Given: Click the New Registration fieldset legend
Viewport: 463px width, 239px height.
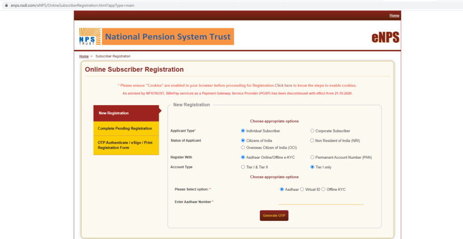Looking at the screenshot, I should click(x=191, y=105).
